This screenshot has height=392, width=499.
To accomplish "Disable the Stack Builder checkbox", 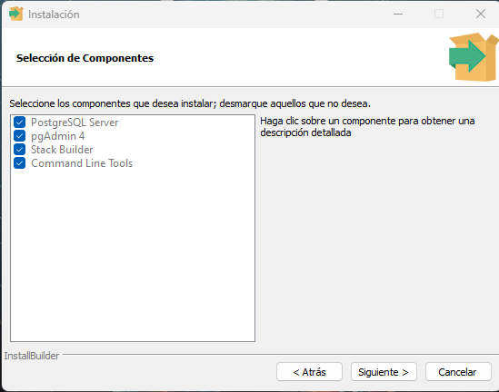I will point(20,150).
